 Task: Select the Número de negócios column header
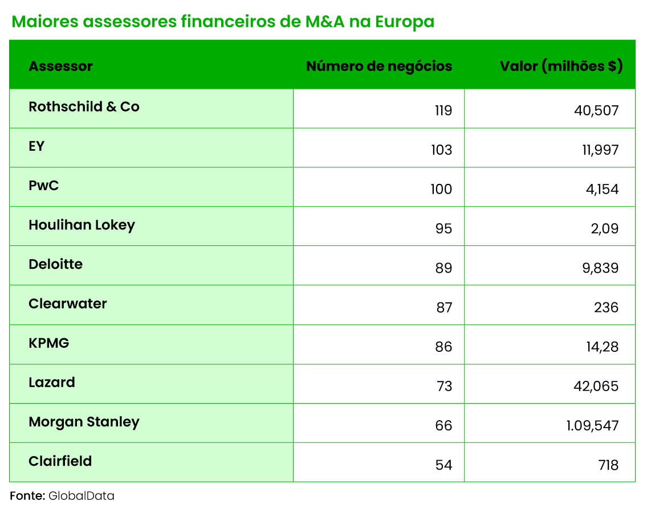379,66
